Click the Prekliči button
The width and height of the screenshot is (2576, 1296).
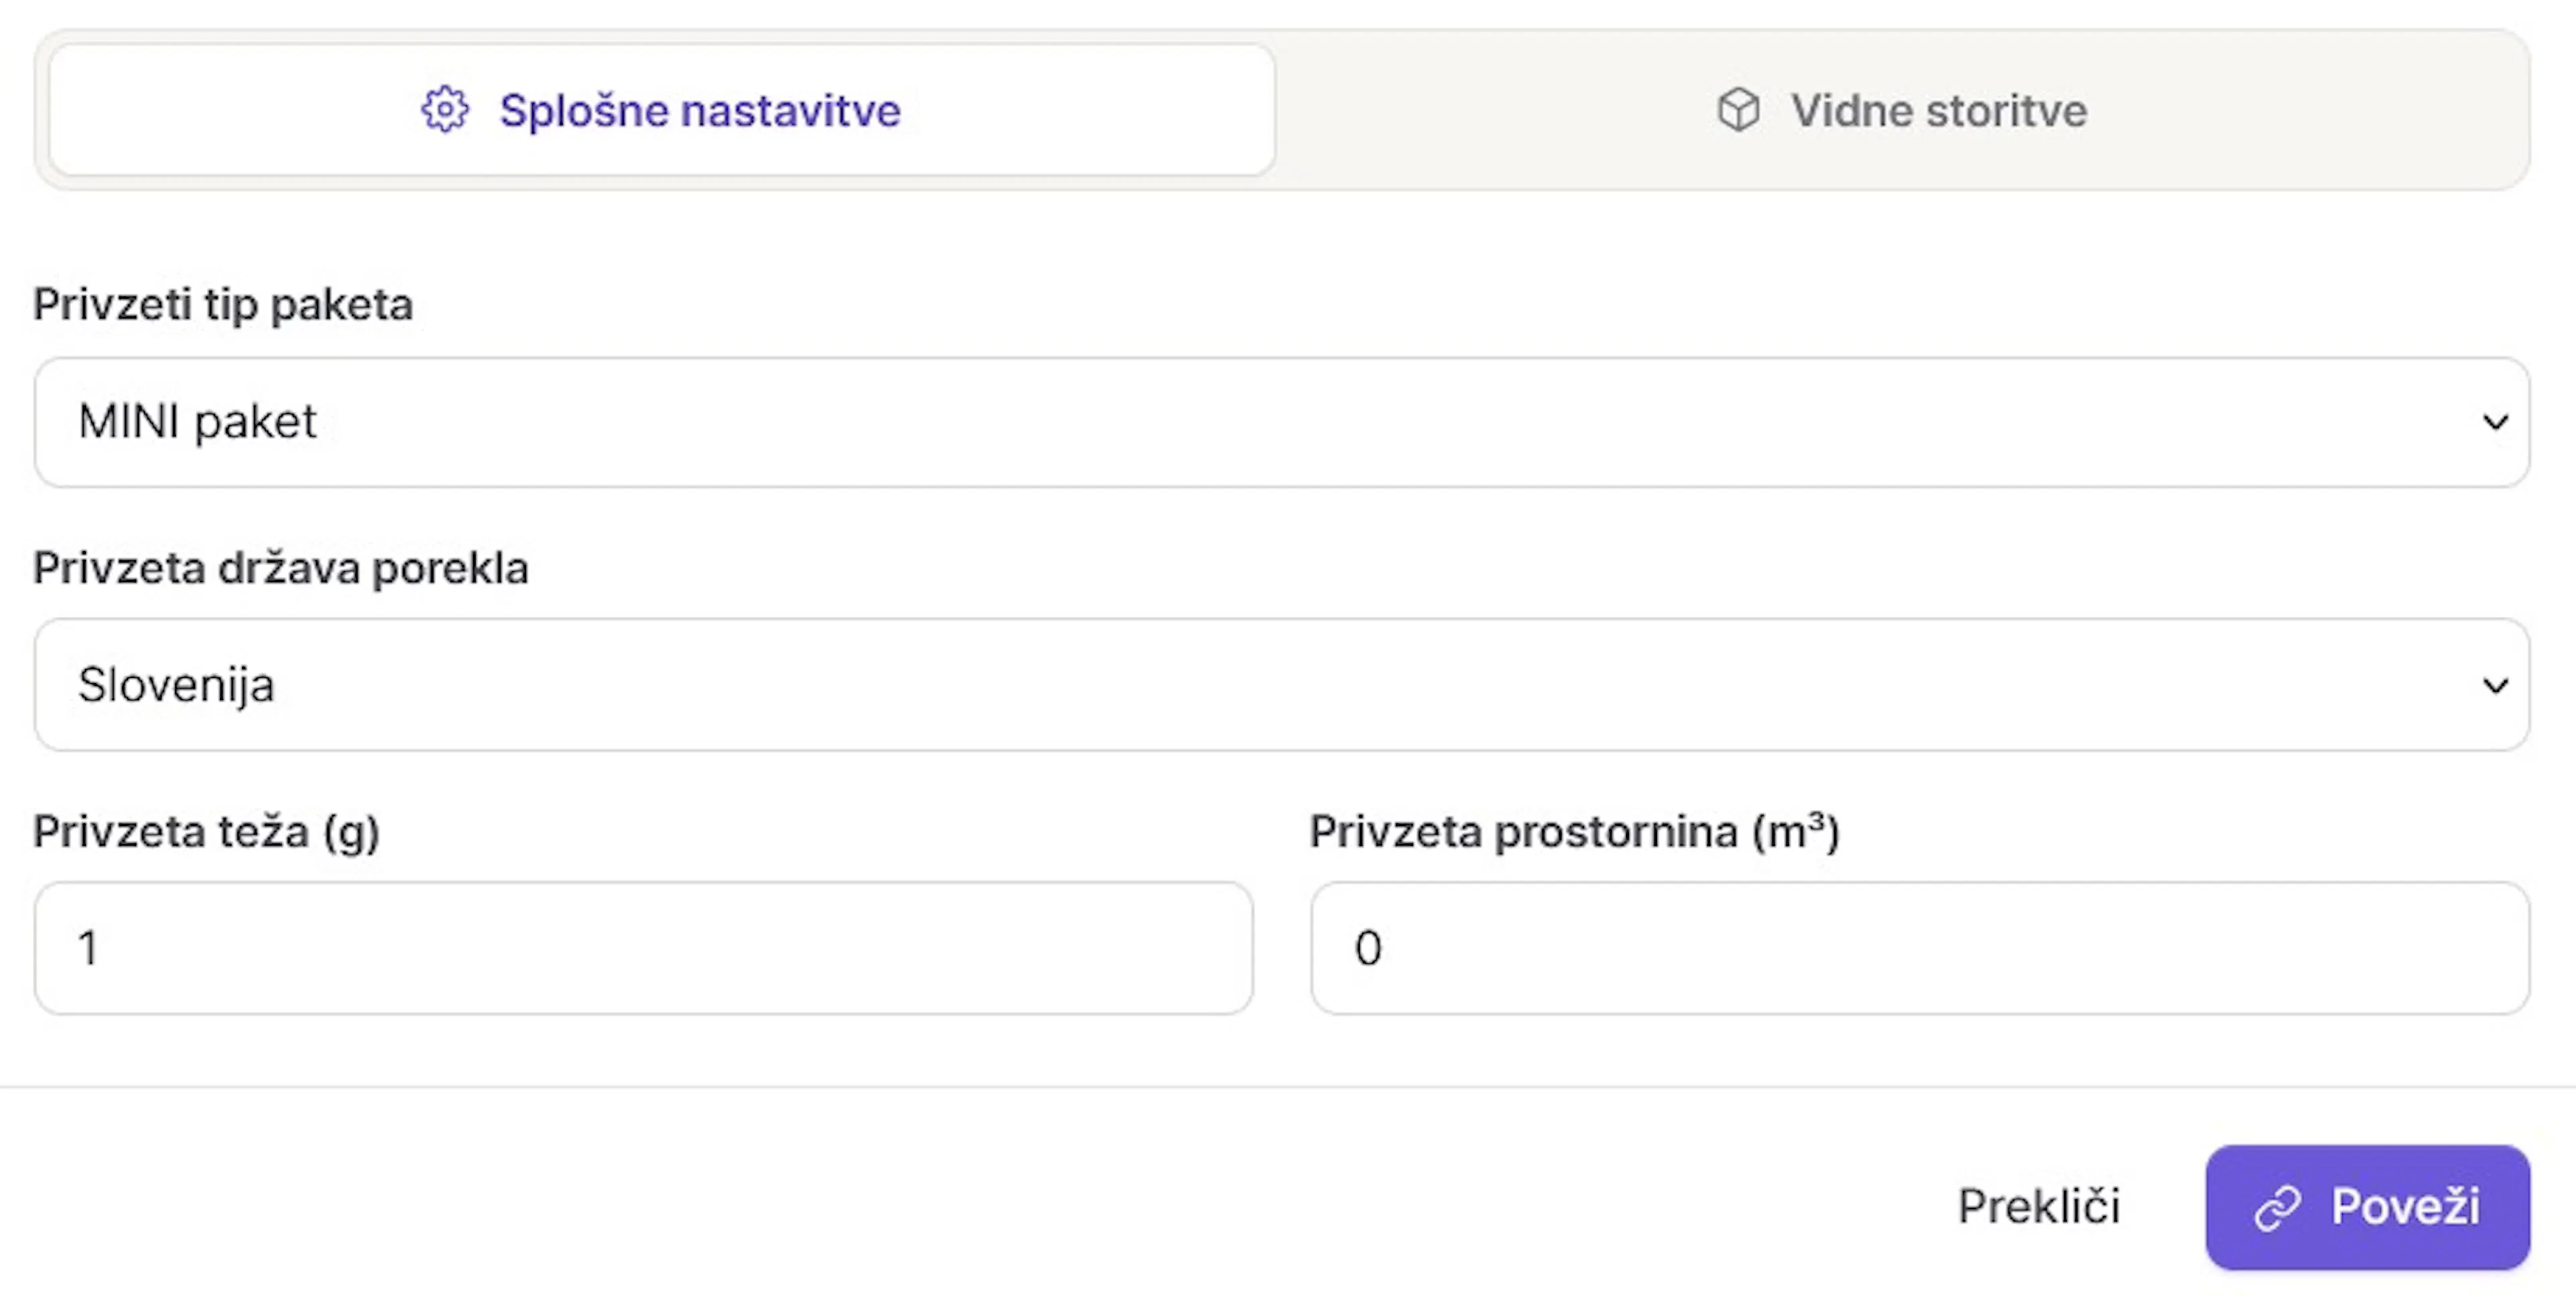coord(2038,1206)
